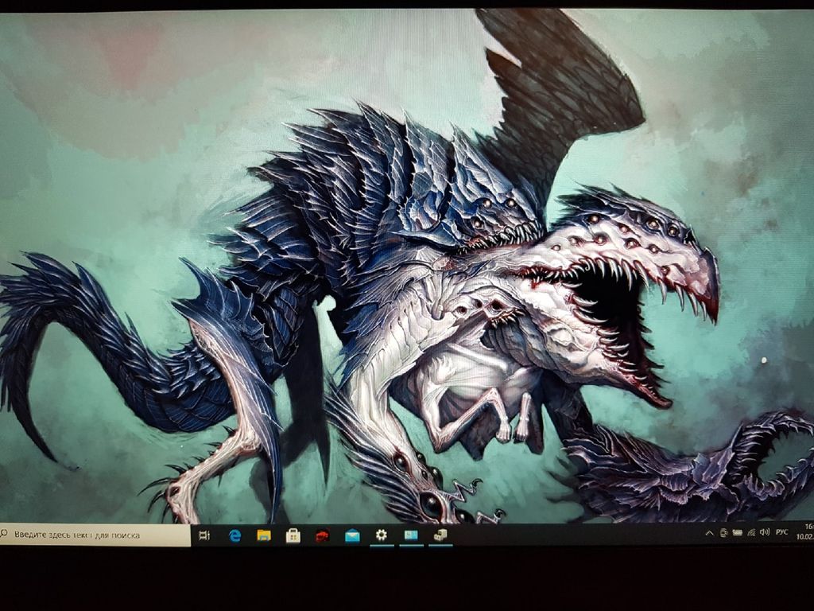Open the Wi-Fi network flyout
This screenshot has height=611, width=814.
751,531
